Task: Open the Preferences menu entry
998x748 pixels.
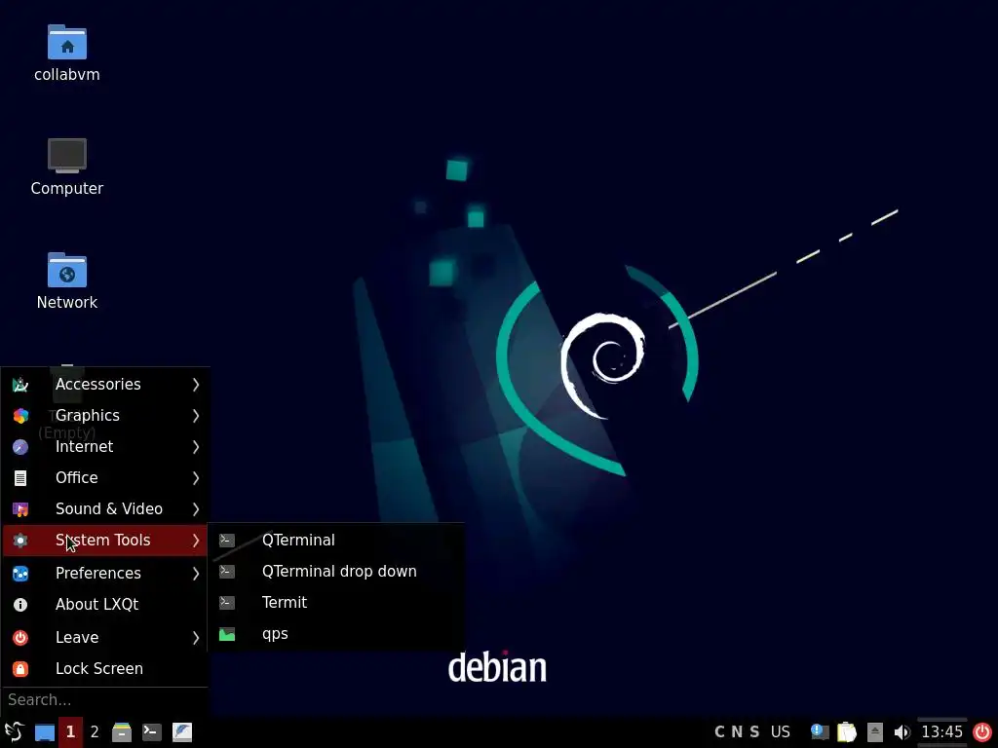Action: tap(105, 573)
